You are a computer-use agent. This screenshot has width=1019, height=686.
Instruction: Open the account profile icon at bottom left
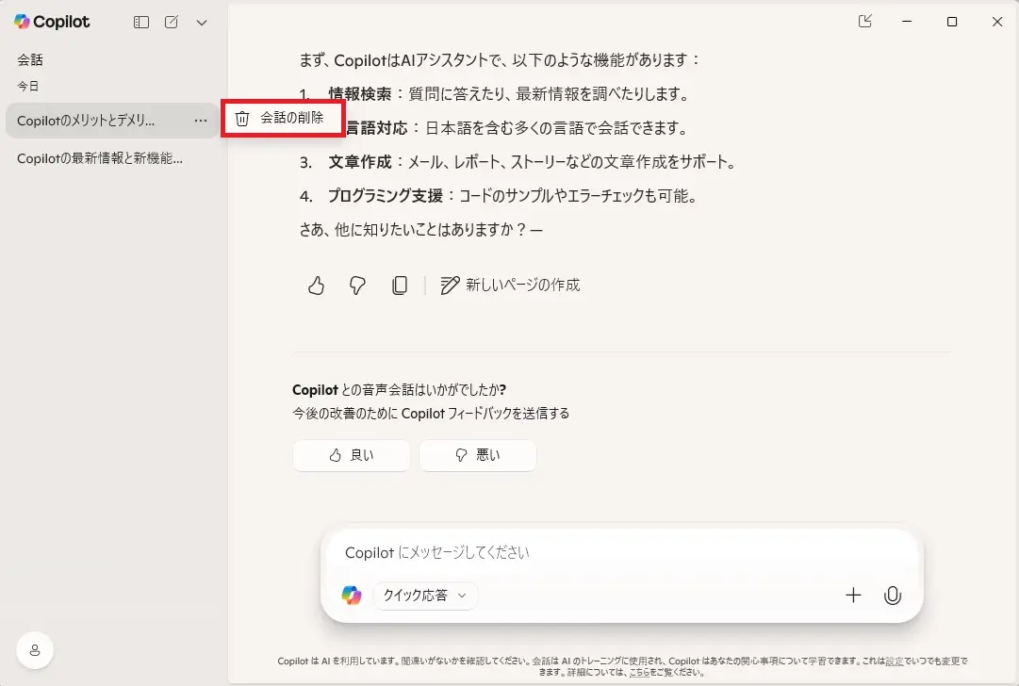tap(35, 650)
